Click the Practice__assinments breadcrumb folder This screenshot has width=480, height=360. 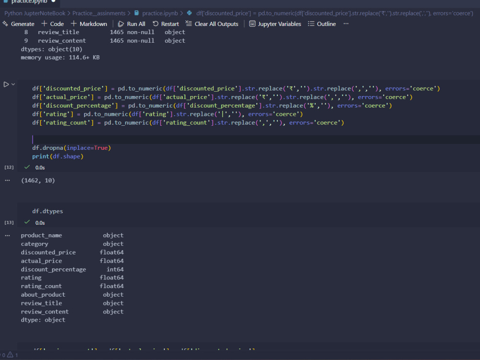[99, 13]
